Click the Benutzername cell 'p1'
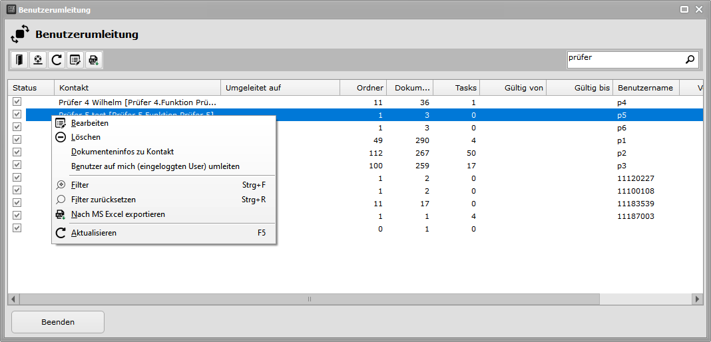This screenshot has height=342, width=711. tap(622, 140)
